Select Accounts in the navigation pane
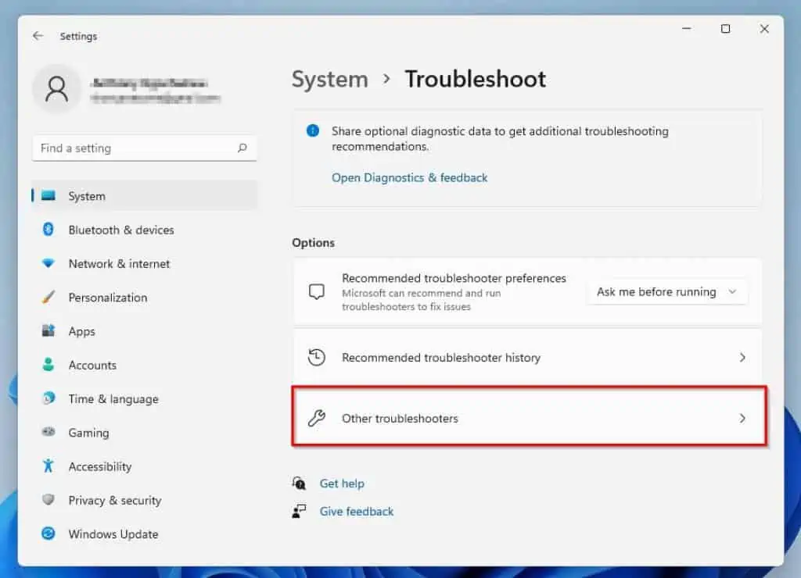The width and height of the screenshot is (801, 578). [x=92, y=365]
